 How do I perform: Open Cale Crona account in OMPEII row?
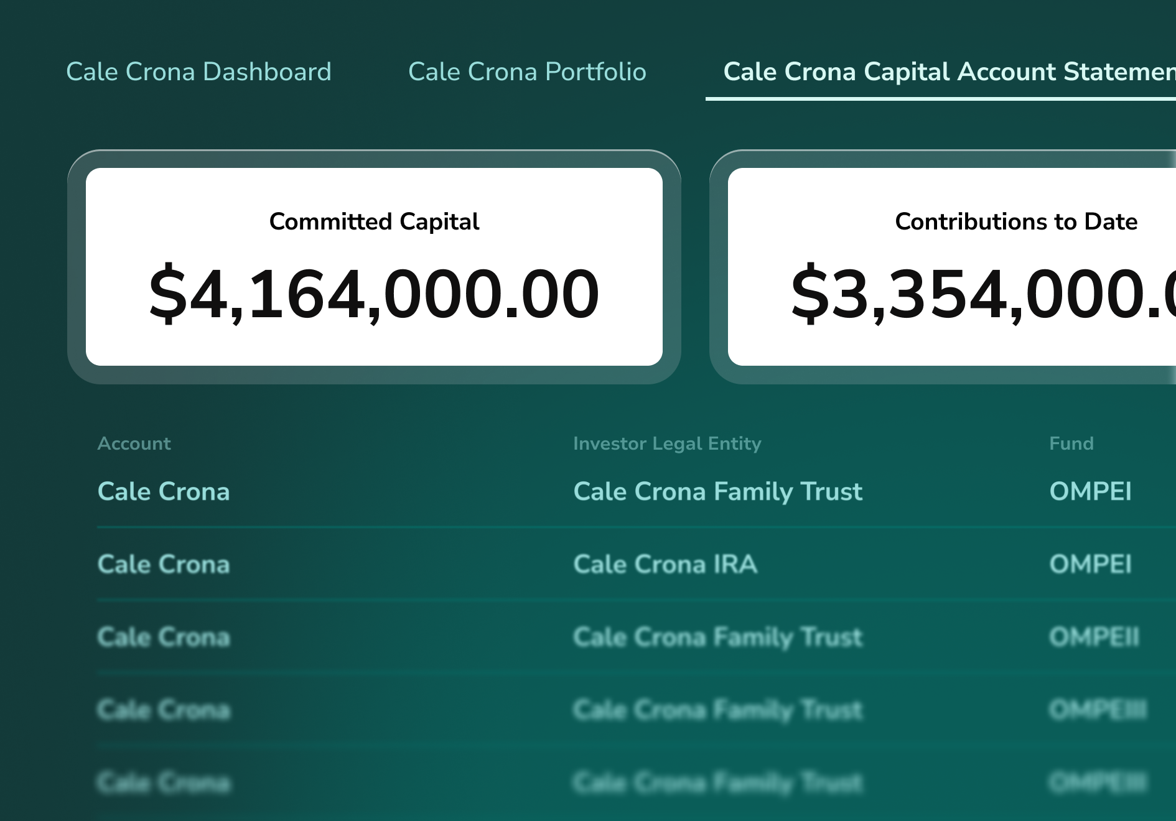coord(164,637)
